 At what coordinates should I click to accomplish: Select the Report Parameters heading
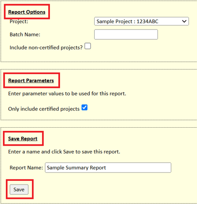[x=31, y=80]
